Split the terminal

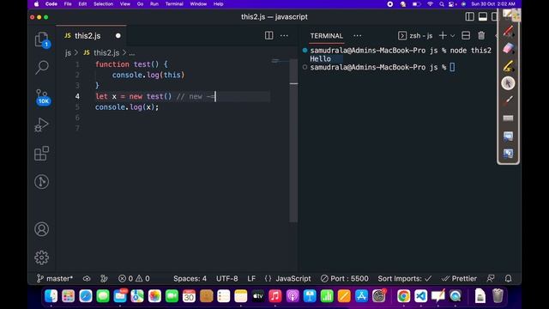click(466, 35)
